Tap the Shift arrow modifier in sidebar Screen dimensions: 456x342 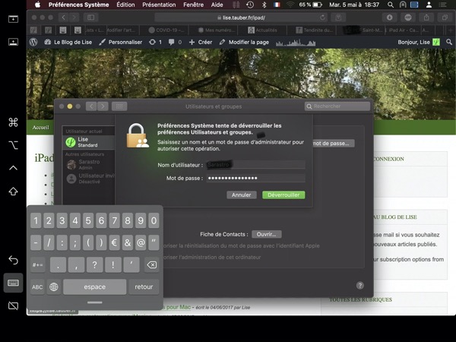(x=13, y=191)
